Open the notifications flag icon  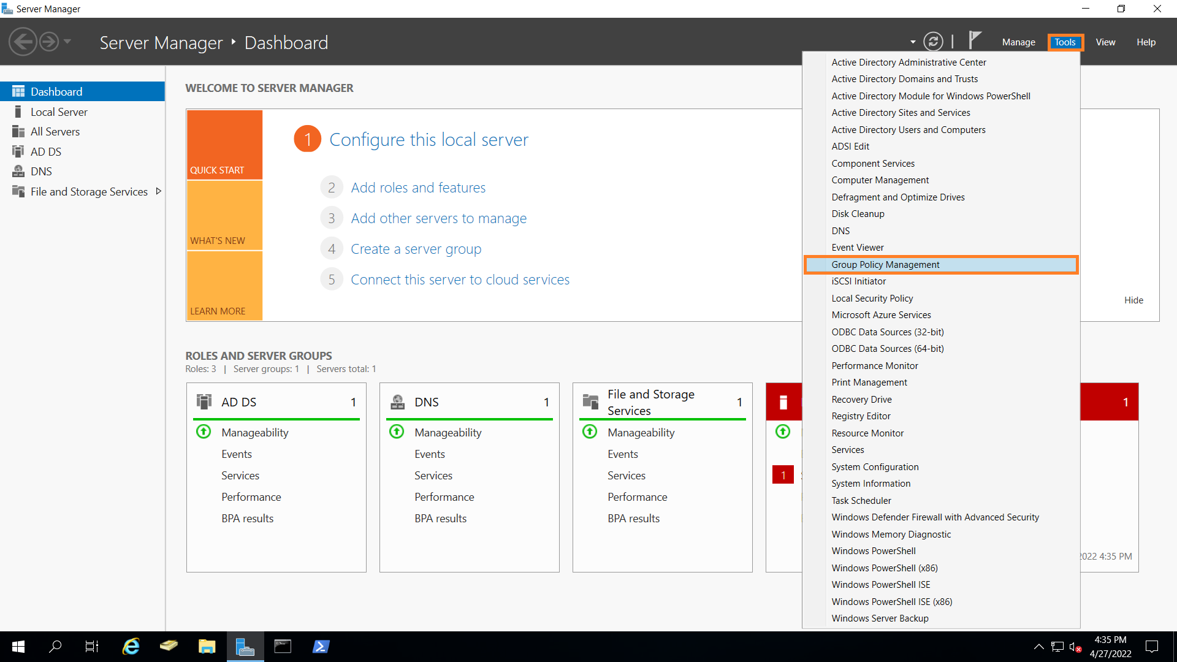[975, 40]
